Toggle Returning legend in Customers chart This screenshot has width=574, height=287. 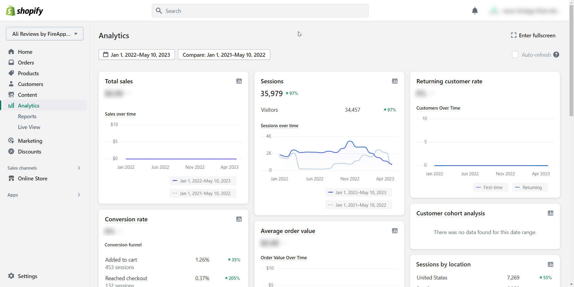[530, 187]
